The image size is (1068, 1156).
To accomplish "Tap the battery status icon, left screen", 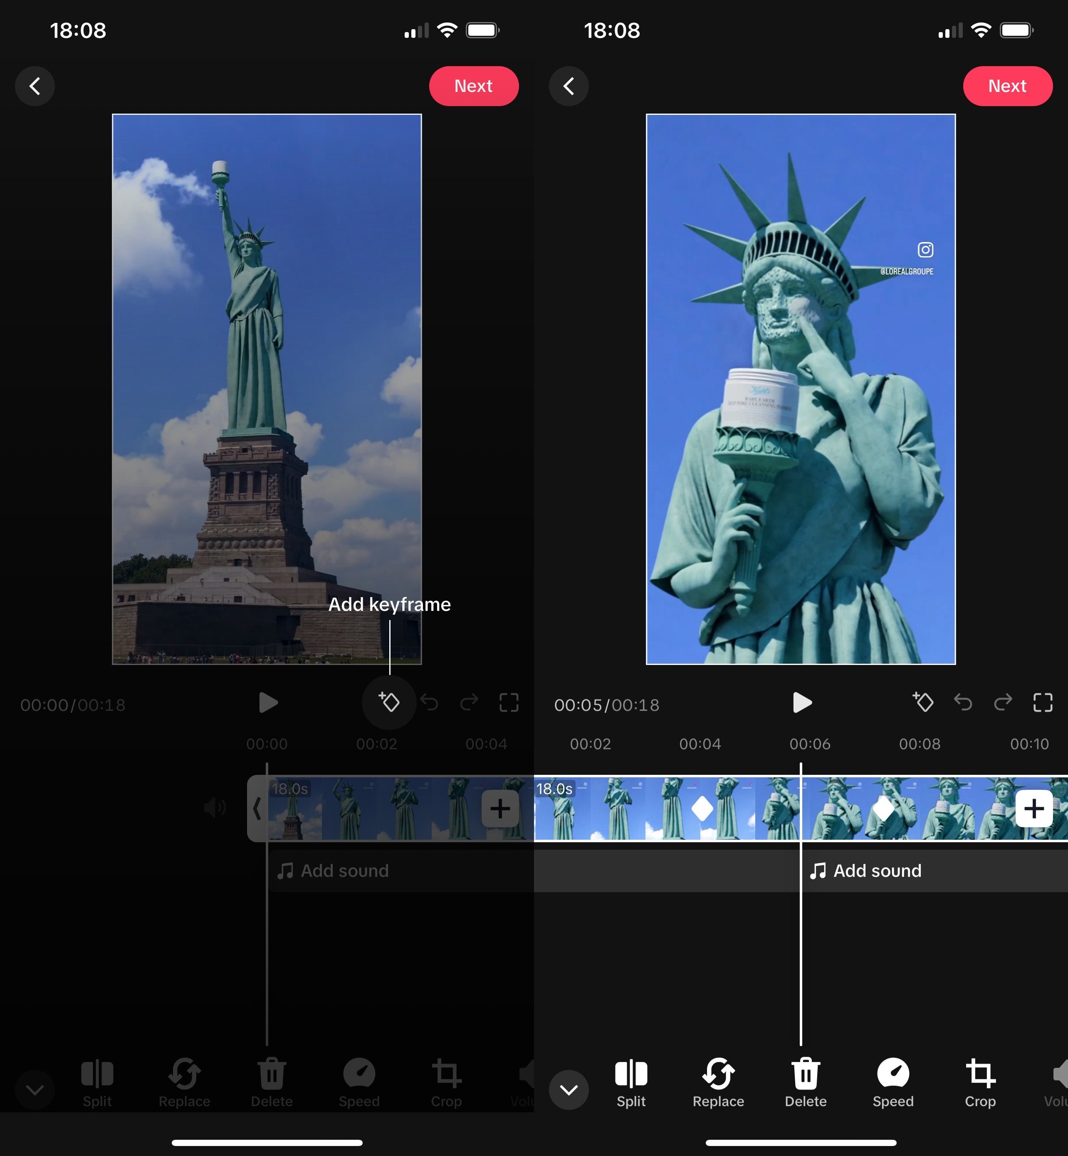I will tap(483, 30).
